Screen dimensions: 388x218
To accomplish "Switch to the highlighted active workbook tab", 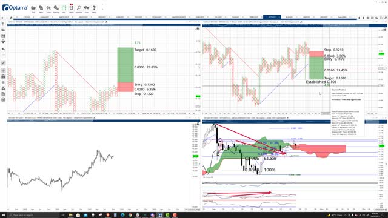I will point(272,17).
